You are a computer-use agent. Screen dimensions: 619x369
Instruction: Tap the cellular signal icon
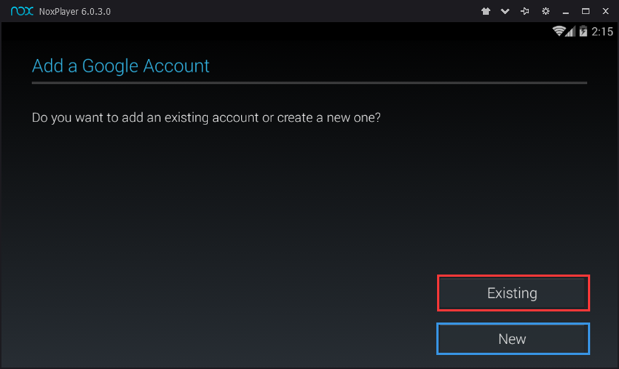coord(570,31)
